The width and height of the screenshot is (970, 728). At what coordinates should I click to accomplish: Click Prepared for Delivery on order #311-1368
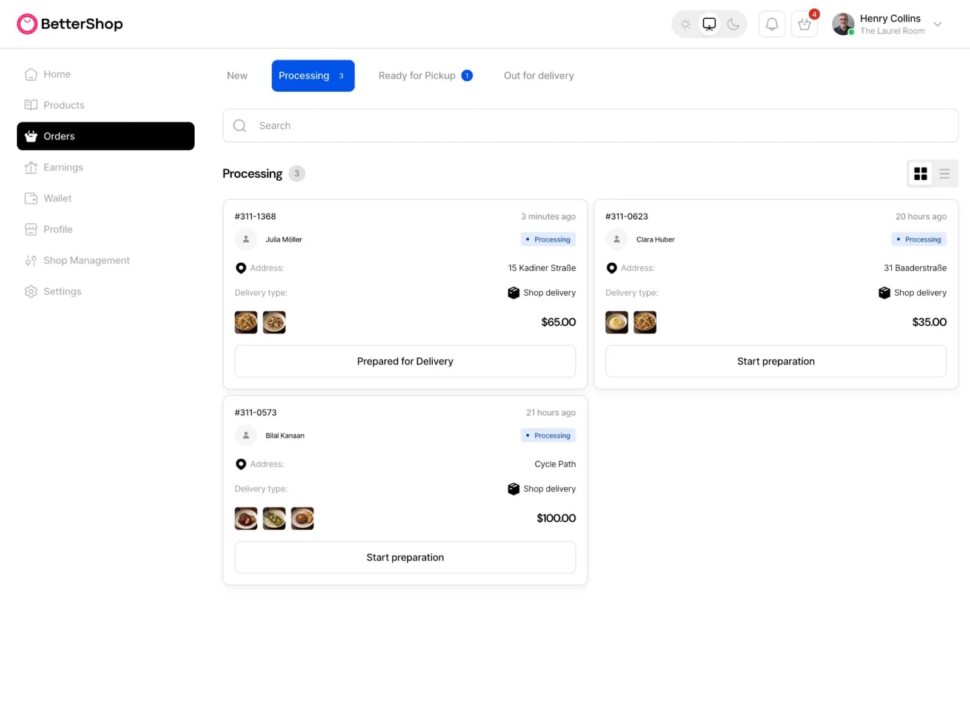point(405,361)
